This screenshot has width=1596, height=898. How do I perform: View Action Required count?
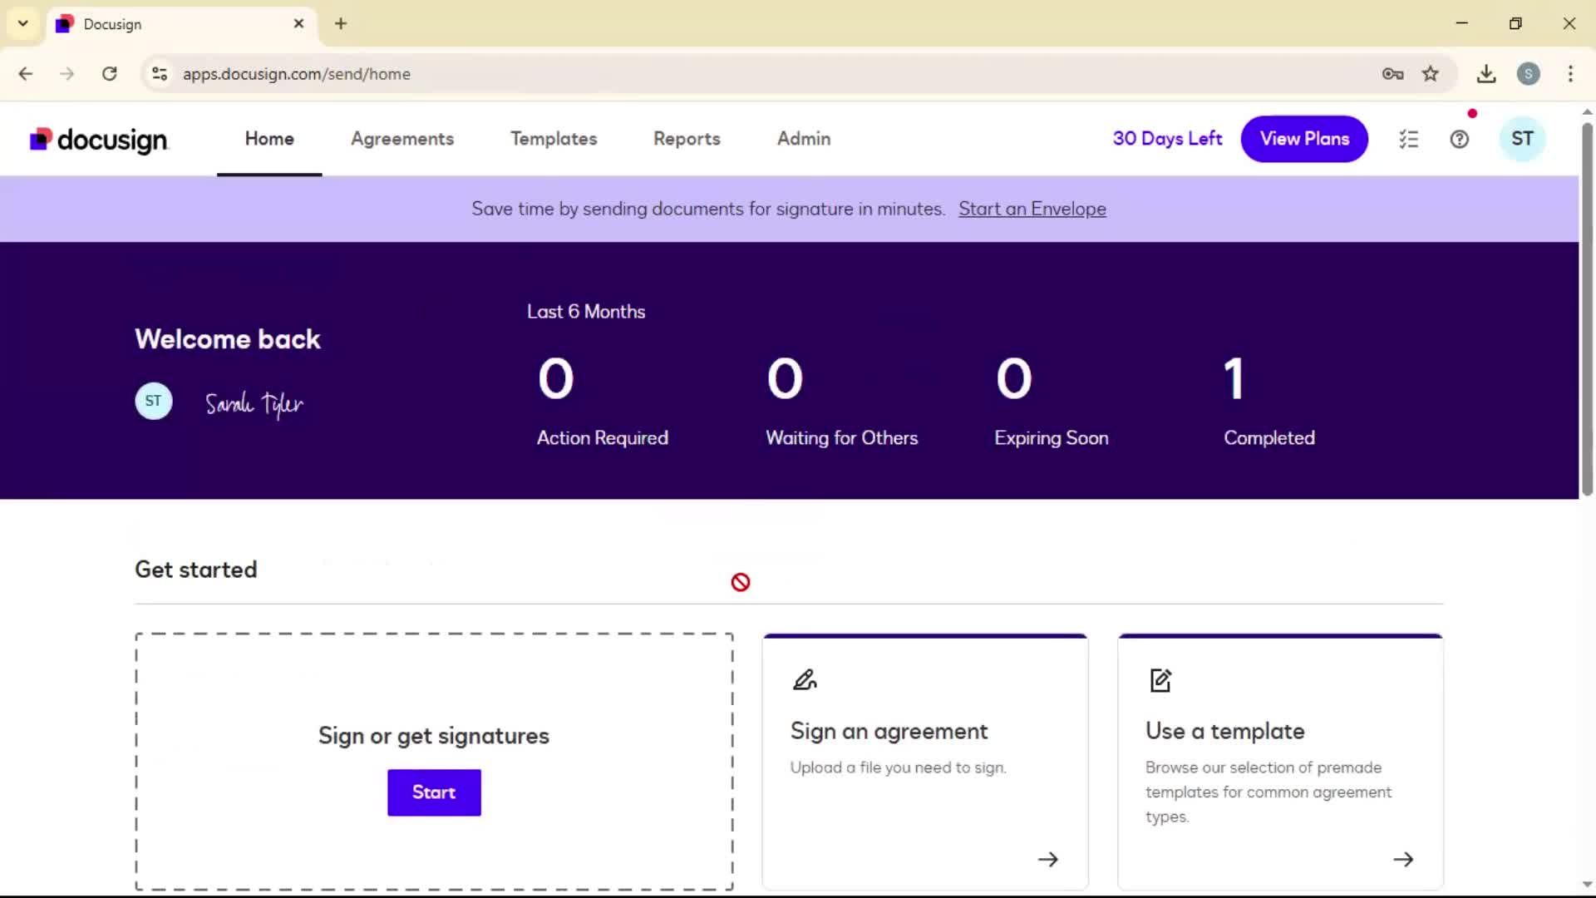[603, 402]
